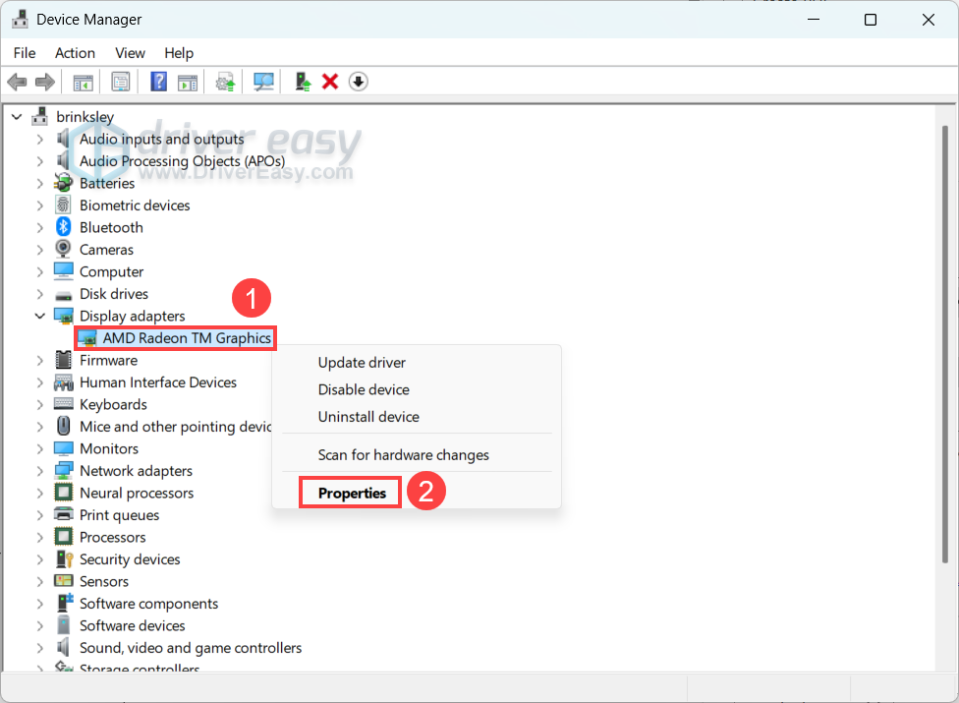
Task: Open the View menu
Action: (x=130, y=53)
